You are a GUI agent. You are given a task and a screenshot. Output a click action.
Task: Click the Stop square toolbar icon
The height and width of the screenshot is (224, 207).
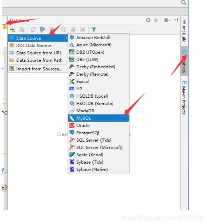click(x=52, y=30)
